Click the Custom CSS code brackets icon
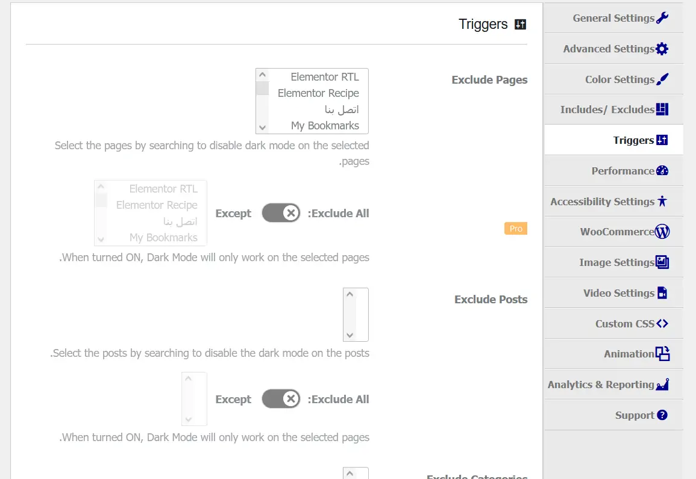This screenshot has height=479, width=696. [662, 324]
